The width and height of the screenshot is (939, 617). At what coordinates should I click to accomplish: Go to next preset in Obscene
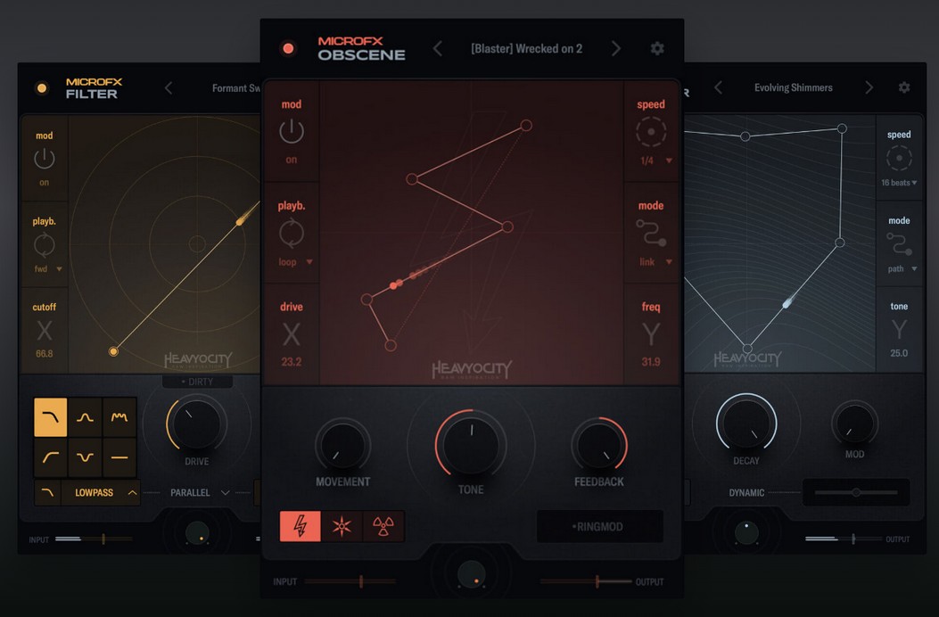coord(615,48)
